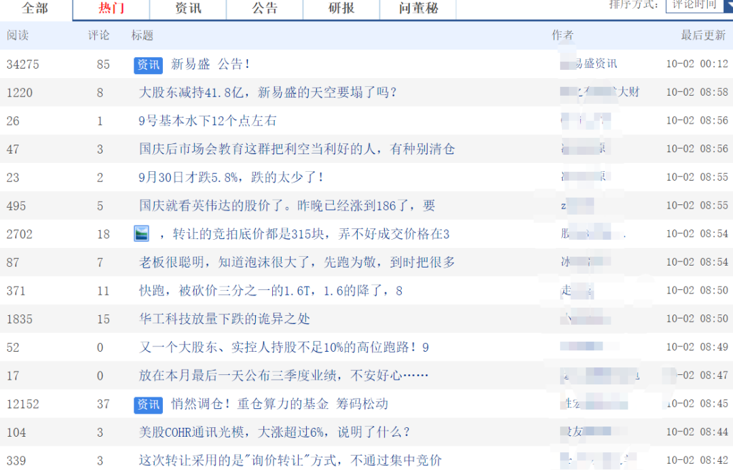The image size is (733, 470).
Task: Switch to the 资讯 tab
Action: pos(188,9)
